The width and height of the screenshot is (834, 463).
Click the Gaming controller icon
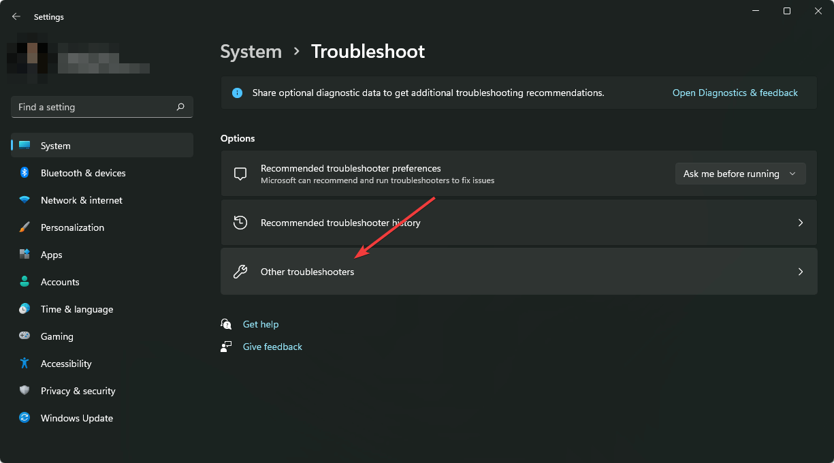coord(25,336)
